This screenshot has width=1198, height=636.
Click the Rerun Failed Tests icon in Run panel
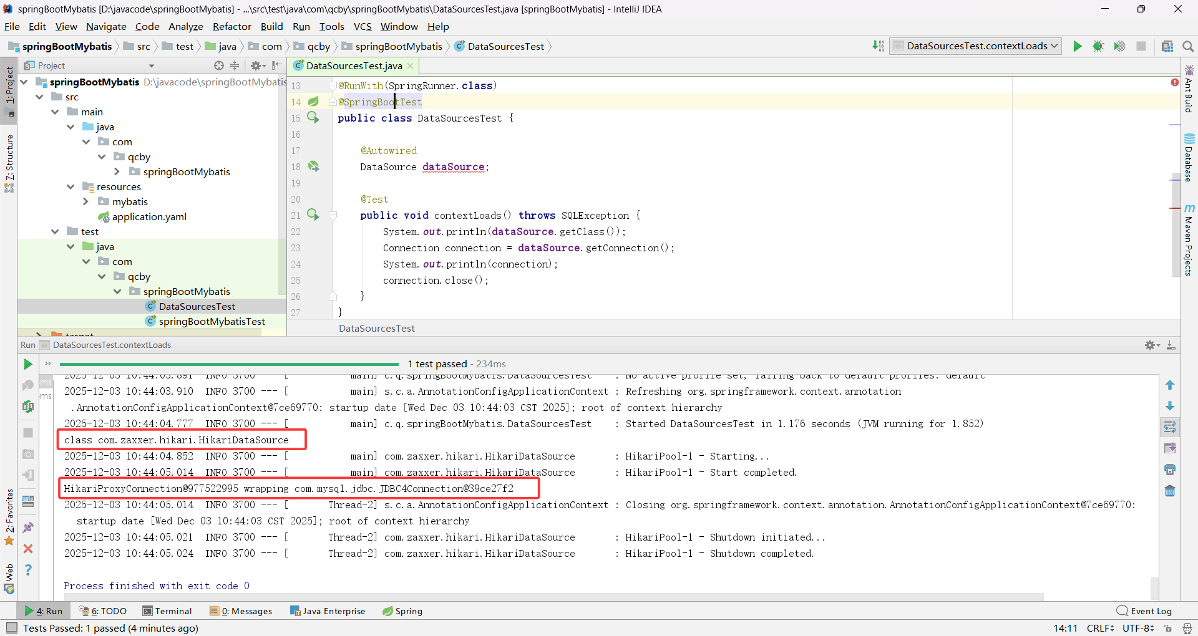28,385
